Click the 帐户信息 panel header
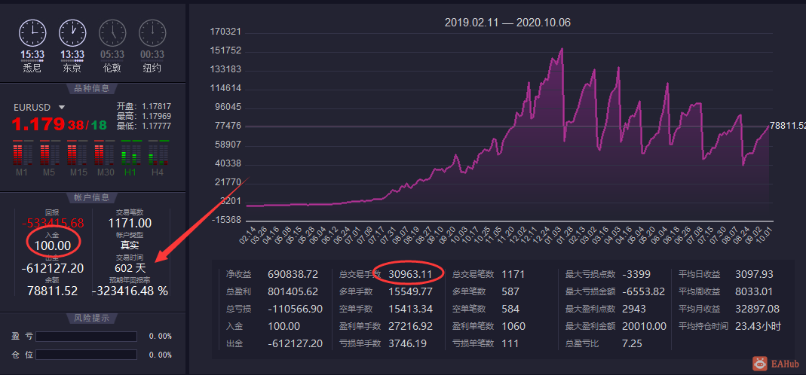The image size is (806, 375). click(92, 197)
